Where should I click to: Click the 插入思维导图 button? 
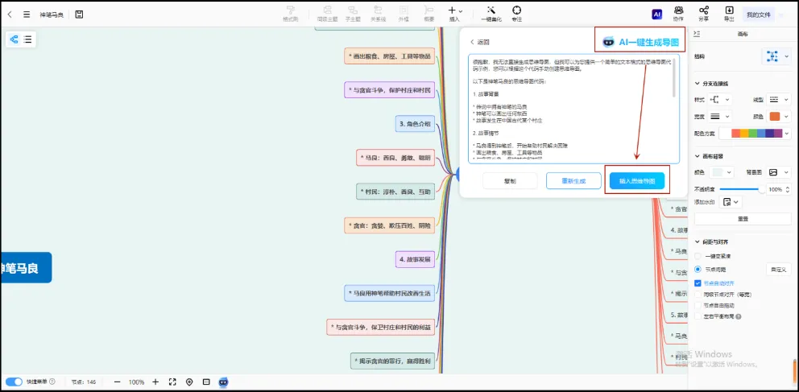tap(636, 181)
